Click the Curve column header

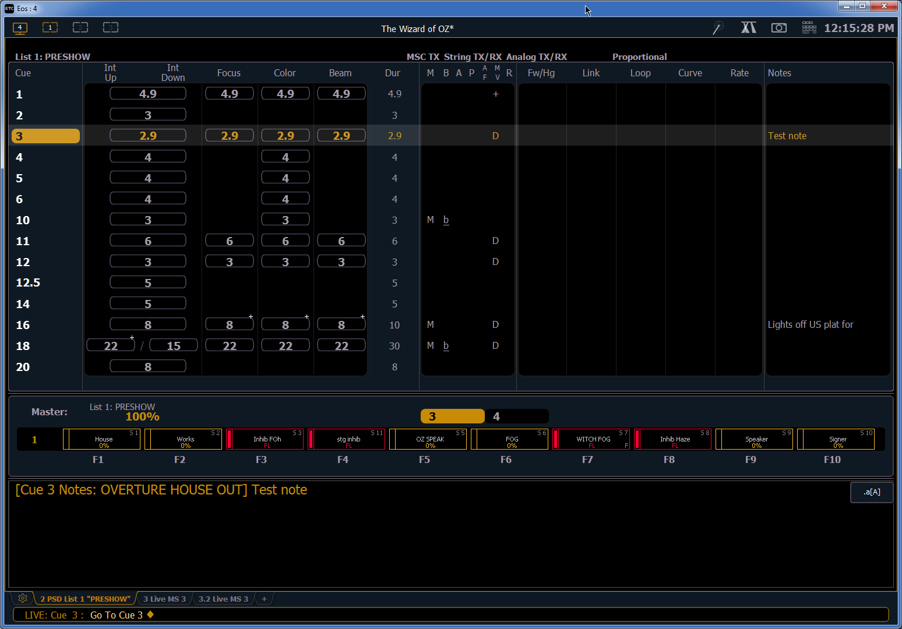(x=690, y=73)
